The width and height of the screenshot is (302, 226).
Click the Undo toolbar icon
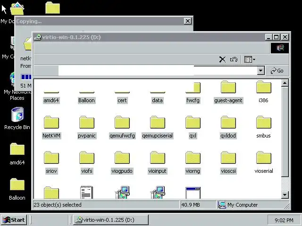(x=234, y=59)
